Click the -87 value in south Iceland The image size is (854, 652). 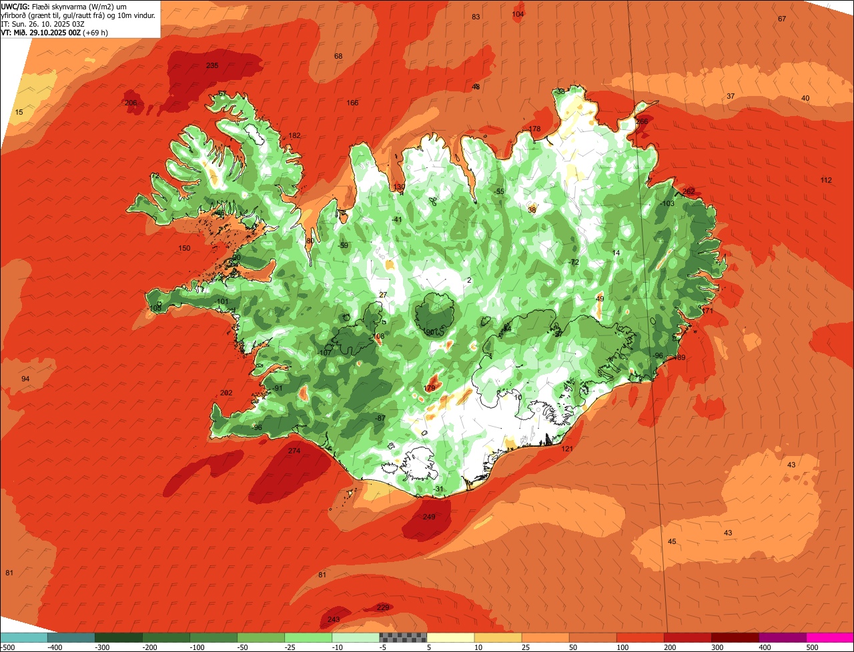380,417
